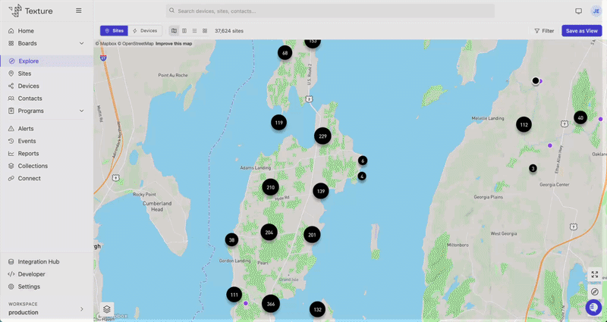Switch to the Devices toggle tab
Screen dimensions: 607x322
pyautogui.click(x=145, y=31)
